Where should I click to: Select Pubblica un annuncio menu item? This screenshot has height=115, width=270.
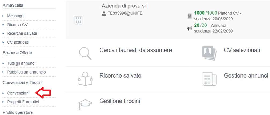click(27, 72)
